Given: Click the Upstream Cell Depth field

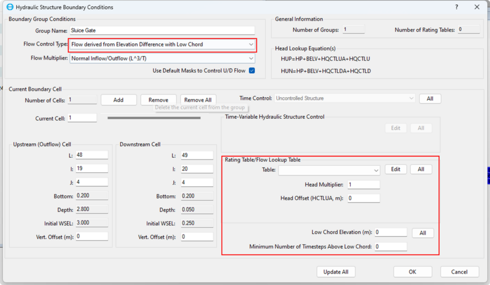Looking at the screenshot, I should pyautogui.click(x=92, y=209).
